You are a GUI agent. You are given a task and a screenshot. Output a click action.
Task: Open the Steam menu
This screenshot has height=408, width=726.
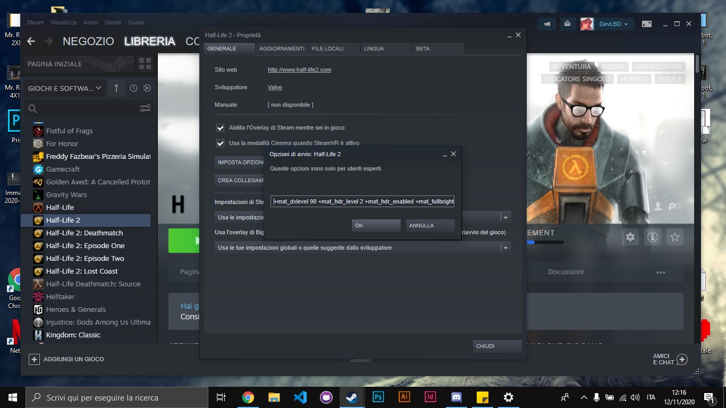(35, 22)
